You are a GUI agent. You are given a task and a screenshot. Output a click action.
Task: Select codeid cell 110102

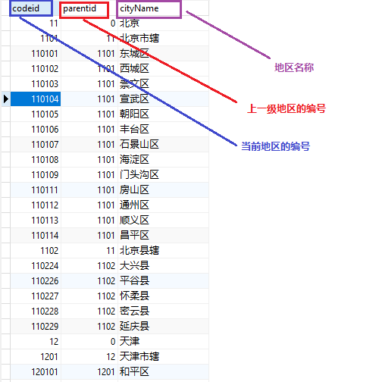(36, 69)
